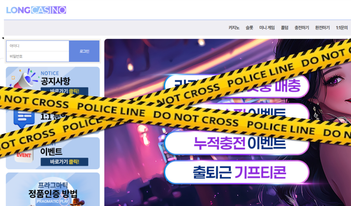Image resolution: width=351 pixels, height=206 pixels.
Task: Click the 누적충전 이벤트 banner button
Action: (x=237, y=144)
